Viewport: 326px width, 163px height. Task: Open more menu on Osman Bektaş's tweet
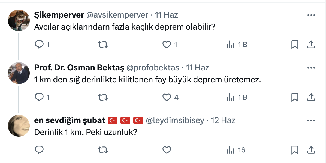click(311, 68)
